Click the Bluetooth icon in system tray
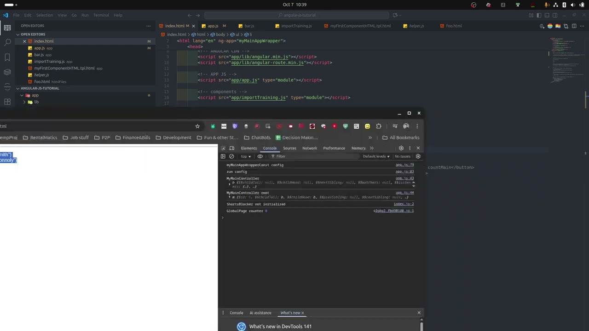The image size is (589, 331). click(564, 5)
